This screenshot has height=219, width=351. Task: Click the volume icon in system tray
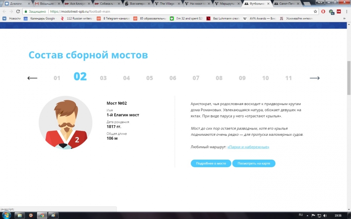(325, 215)
